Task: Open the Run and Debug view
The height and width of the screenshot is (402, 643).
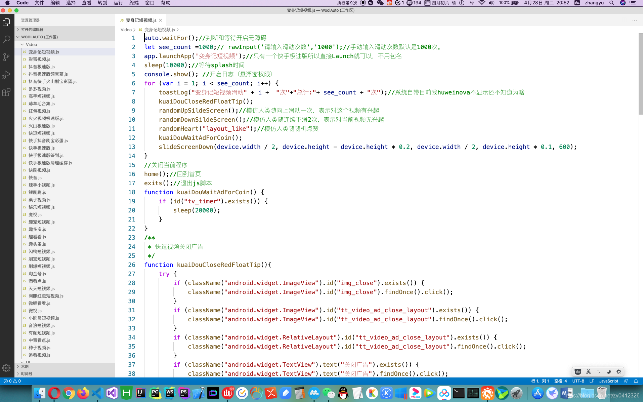Action: pyautogui.click(x=6, y=75)
